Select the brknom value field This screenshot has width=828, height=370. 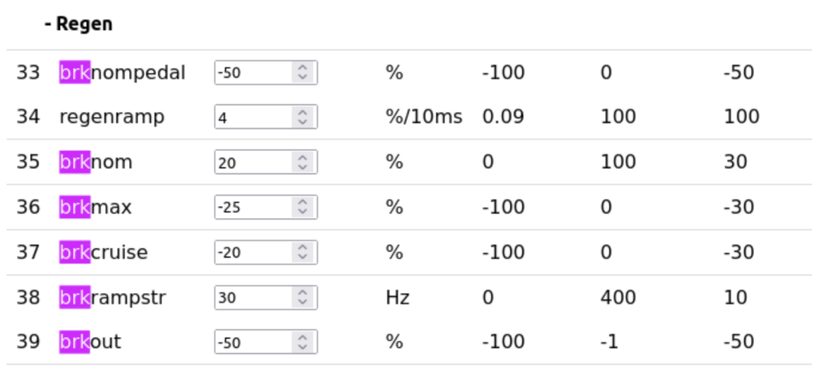click(x=253, y=162)
